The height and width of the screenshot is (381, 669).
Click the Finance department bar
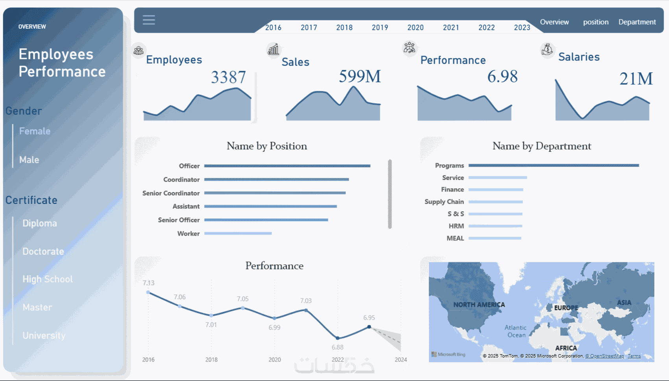click(x=496, y=190)
